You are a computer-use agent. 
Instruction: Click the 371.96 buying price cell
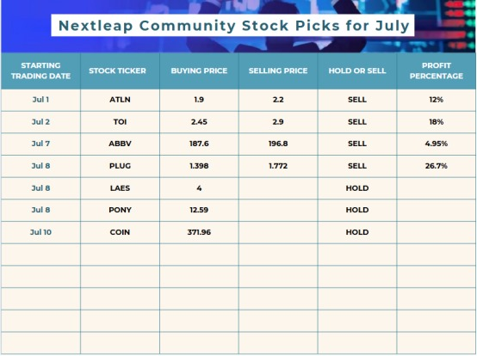point(199,232)
